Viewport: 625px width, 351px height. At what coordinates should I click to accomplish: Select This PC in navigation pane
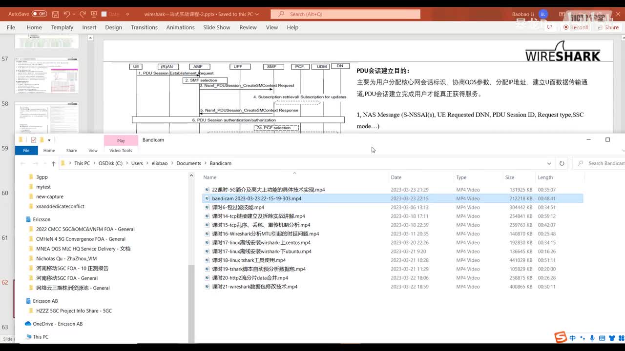coord(41,337)
